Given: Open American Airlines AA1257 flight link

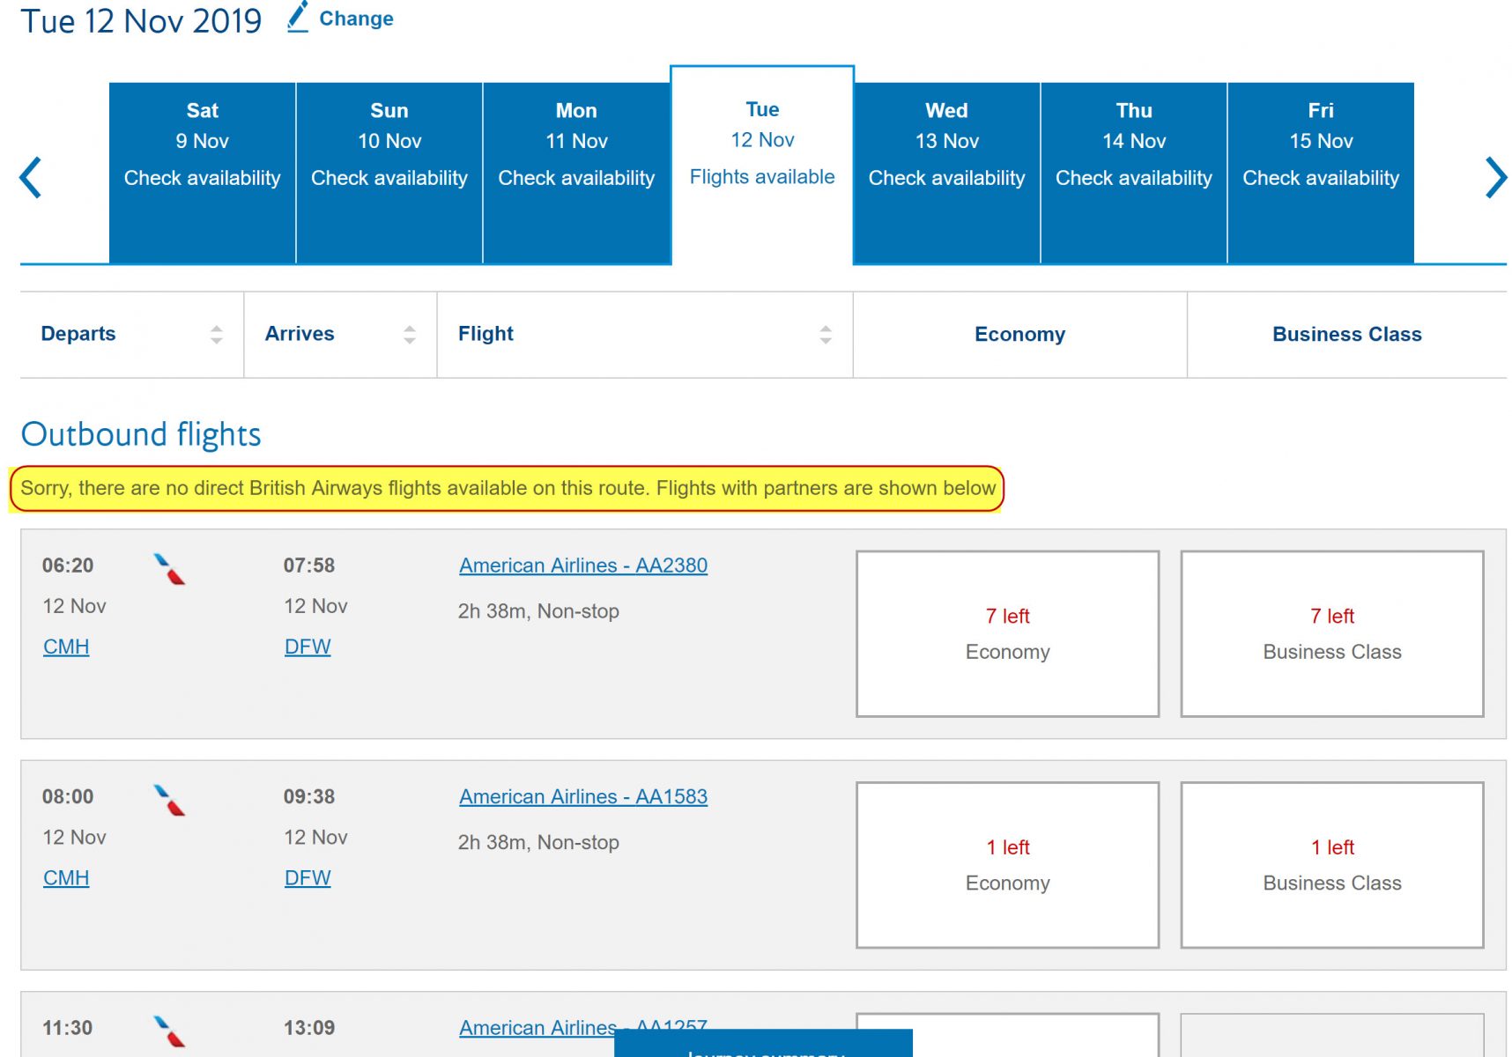Looking at the screenshot, I should [x=583, y=1027].
